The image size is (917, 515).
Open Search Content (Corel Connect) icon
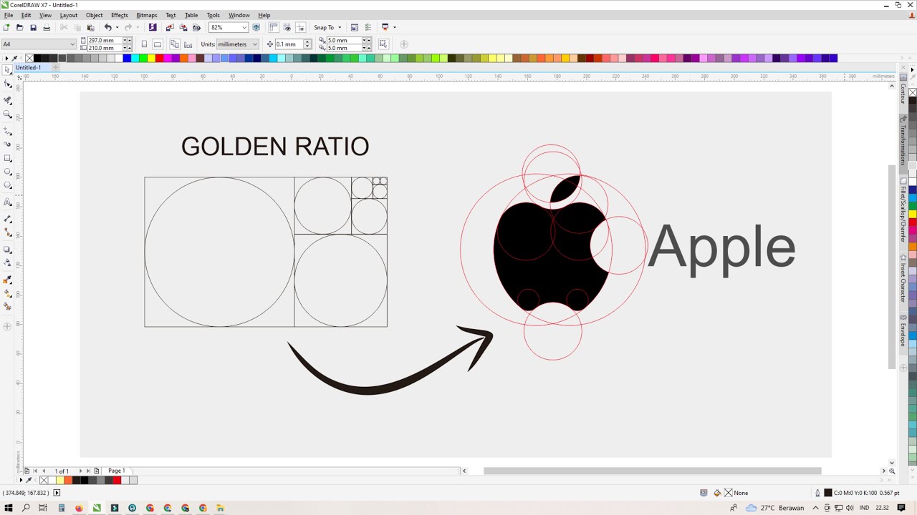coord(153,27)
